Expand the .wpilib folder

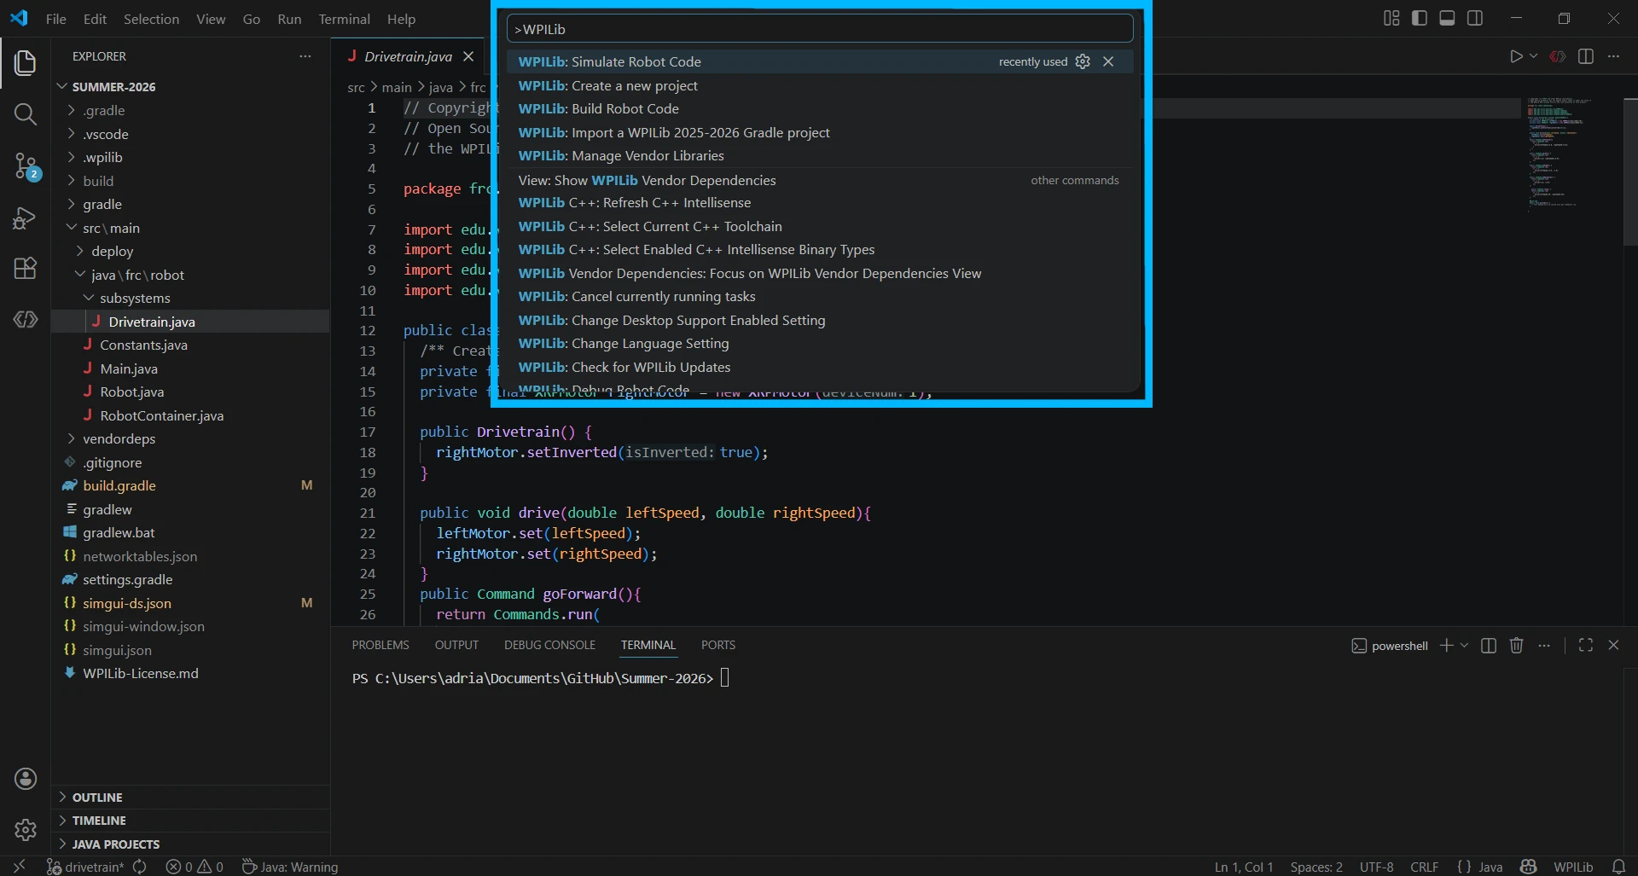(x=102, y=157)
